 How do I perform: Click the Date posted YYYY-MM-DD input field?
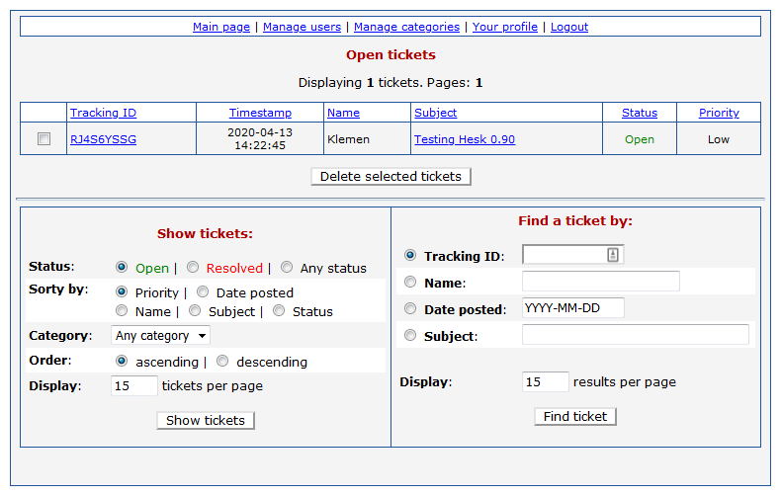pyautogui.click(x=573, y=308)
